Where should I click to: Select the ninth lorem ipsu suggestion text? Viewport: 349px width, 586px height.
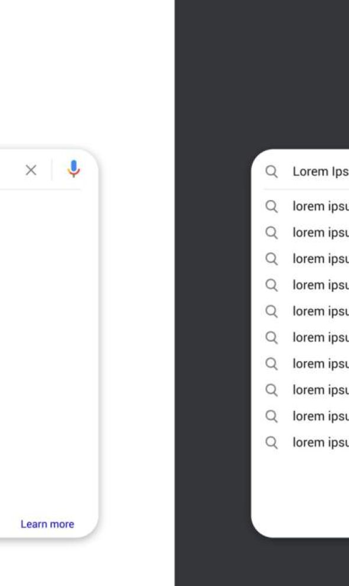click(x=321, y=416)
